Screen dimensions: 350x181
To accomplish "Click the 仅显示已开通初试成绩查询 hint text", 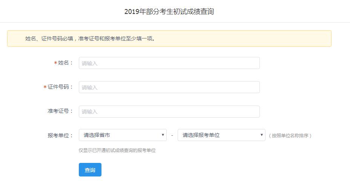I will (x=117, y=150).
